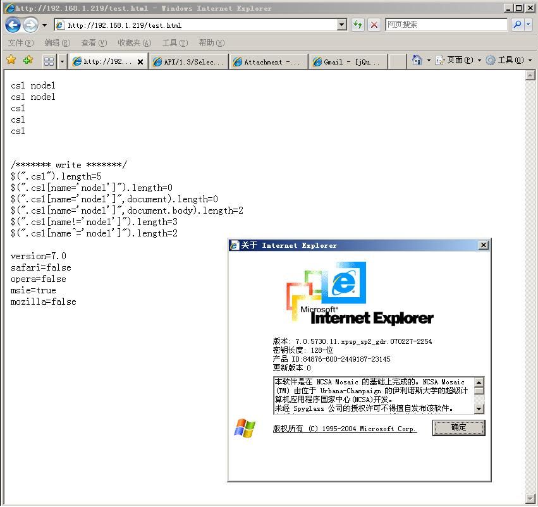
Task: Open the 帮助(H) menu
Action: [x=211, y=43]
